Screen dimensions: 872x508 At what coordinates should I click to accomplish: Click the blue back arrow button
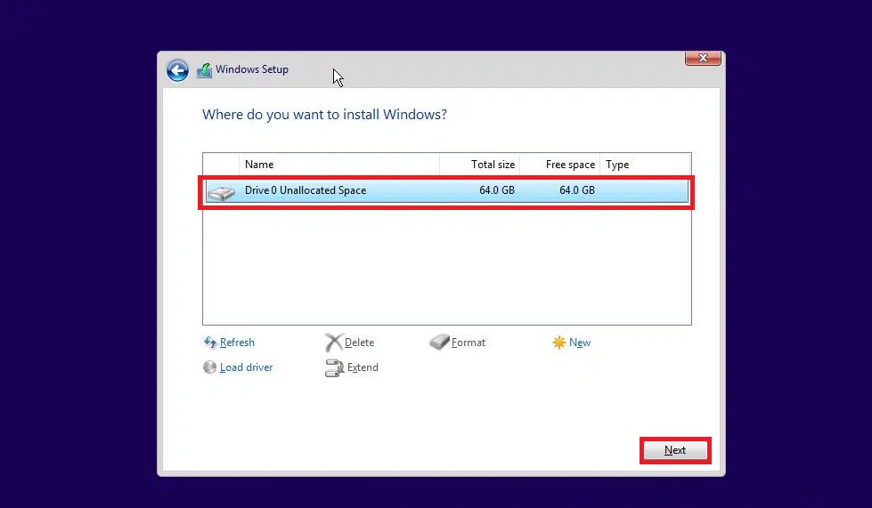pyautogui.click(x=177, y=70)
